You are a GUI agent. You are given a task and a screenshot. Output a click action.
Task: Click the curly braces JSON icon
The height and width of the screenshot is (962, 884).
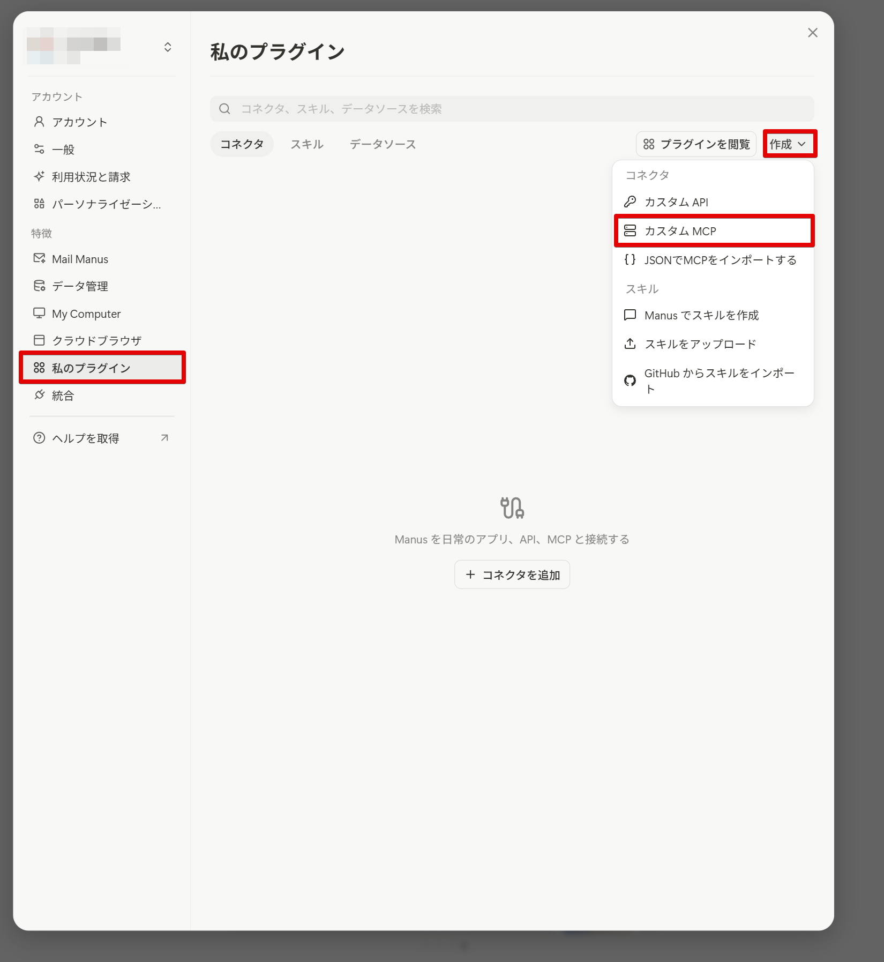click(x=630, y=260)
